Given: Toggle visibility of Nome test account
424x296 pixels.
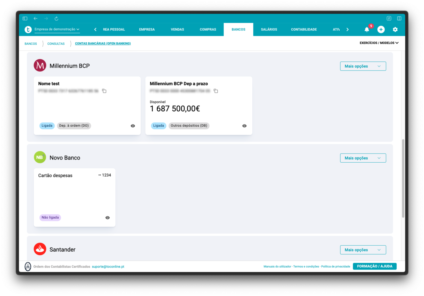Looking at the screenshot, I should coord(133,126).
